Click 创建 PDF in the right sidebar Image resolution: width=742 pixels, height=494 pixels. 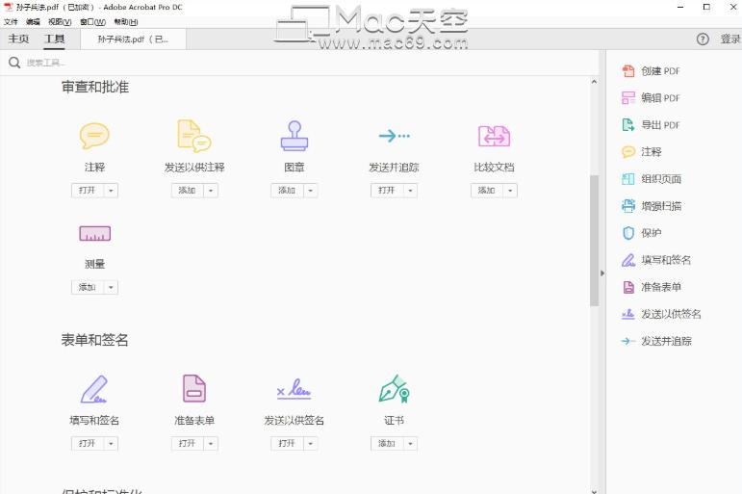pos(652,71)
